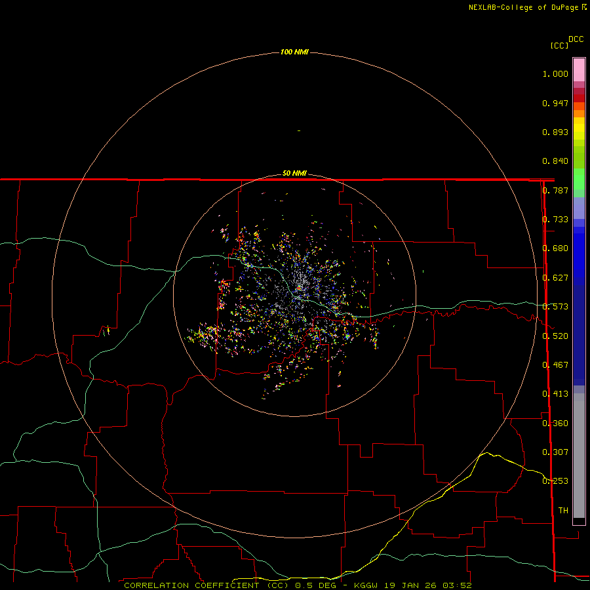Click the 0.467 legend value
The image size is (590, 590).
[555, 365]
